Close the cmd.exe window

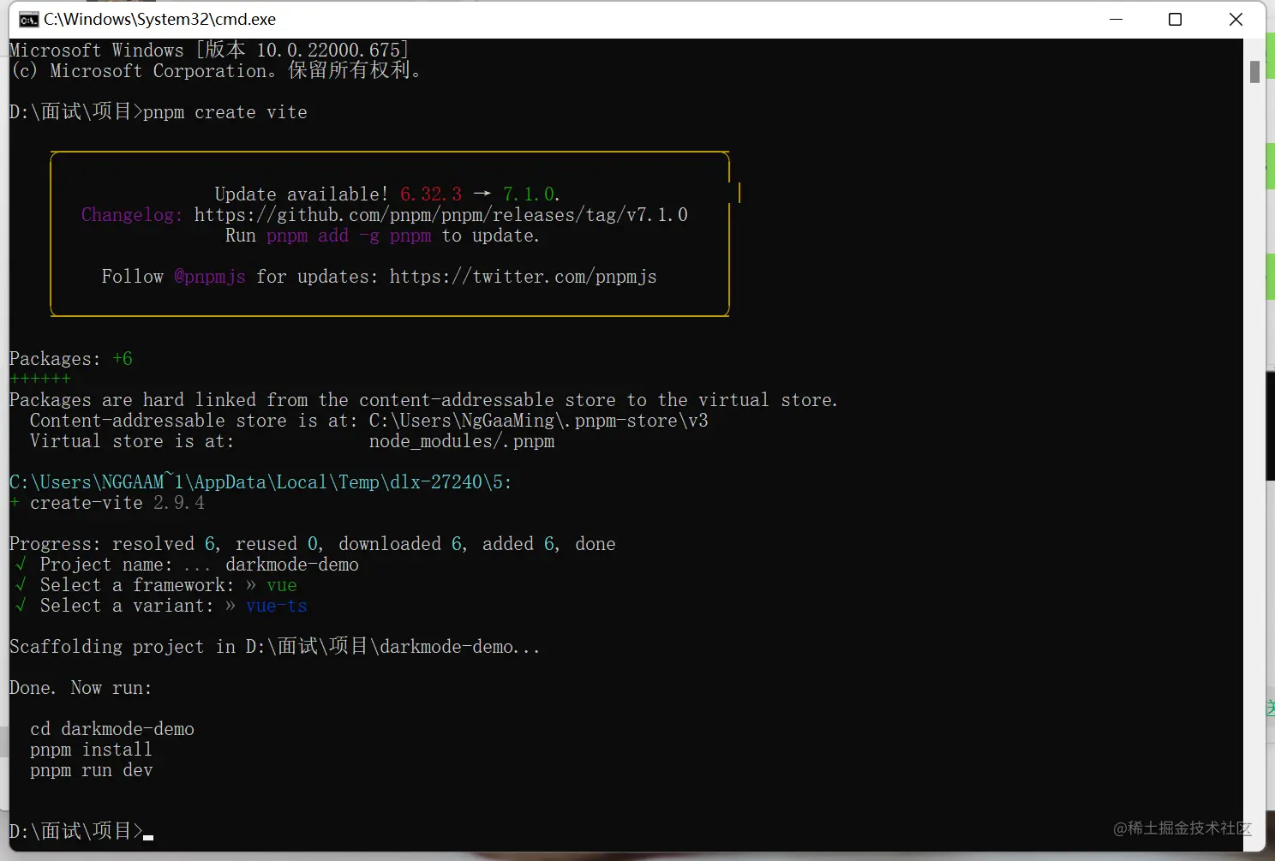click(x=1236, y=19)
